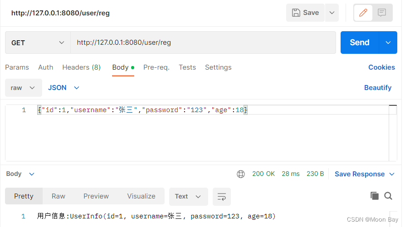Viewport: 405px width, 227px height.
Task: Toggle line wrap icon in response
Action: click(222, 197)
